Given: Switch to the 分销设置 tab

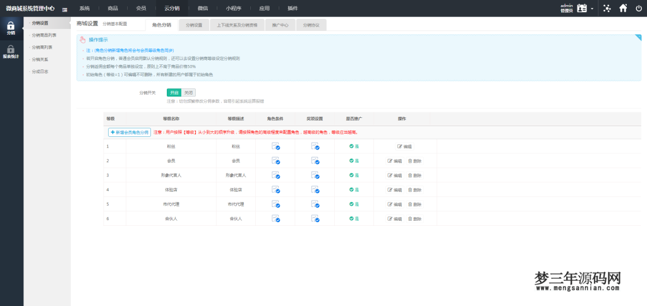Looking at the screenshot, I should tap(193, 25).
